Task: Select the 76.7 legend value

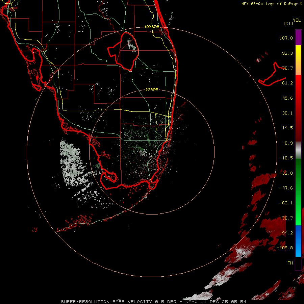Action: (287, 68)
